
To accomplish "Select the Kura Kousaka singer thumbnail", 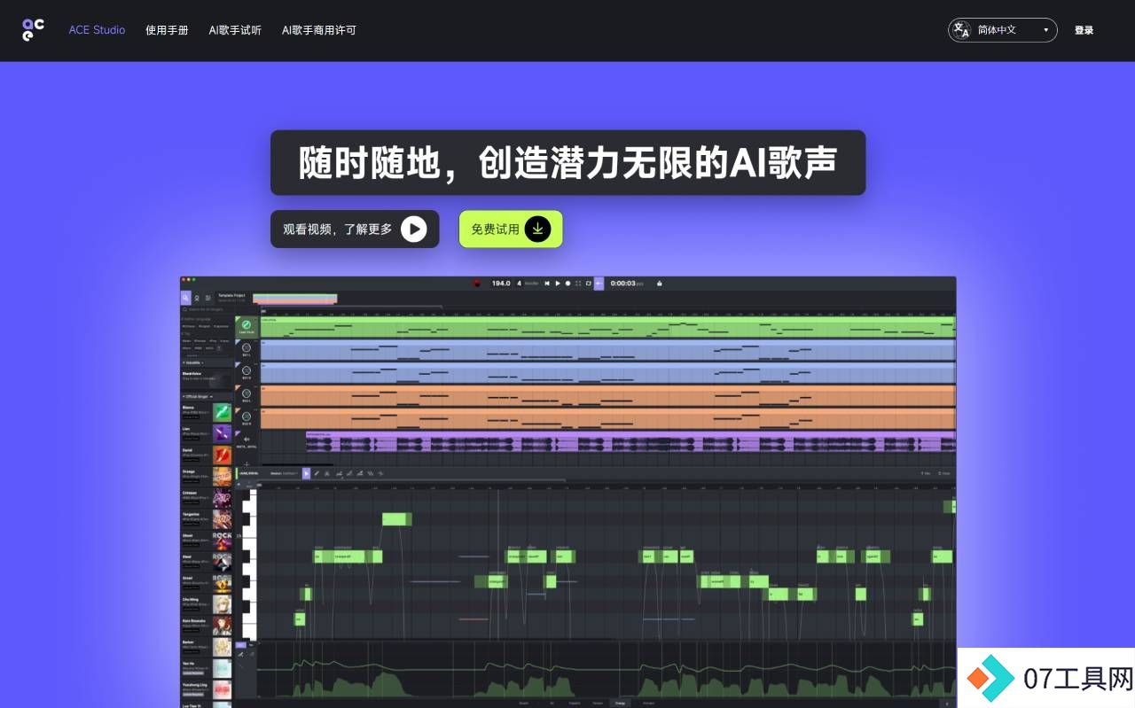I will point(222,626).
